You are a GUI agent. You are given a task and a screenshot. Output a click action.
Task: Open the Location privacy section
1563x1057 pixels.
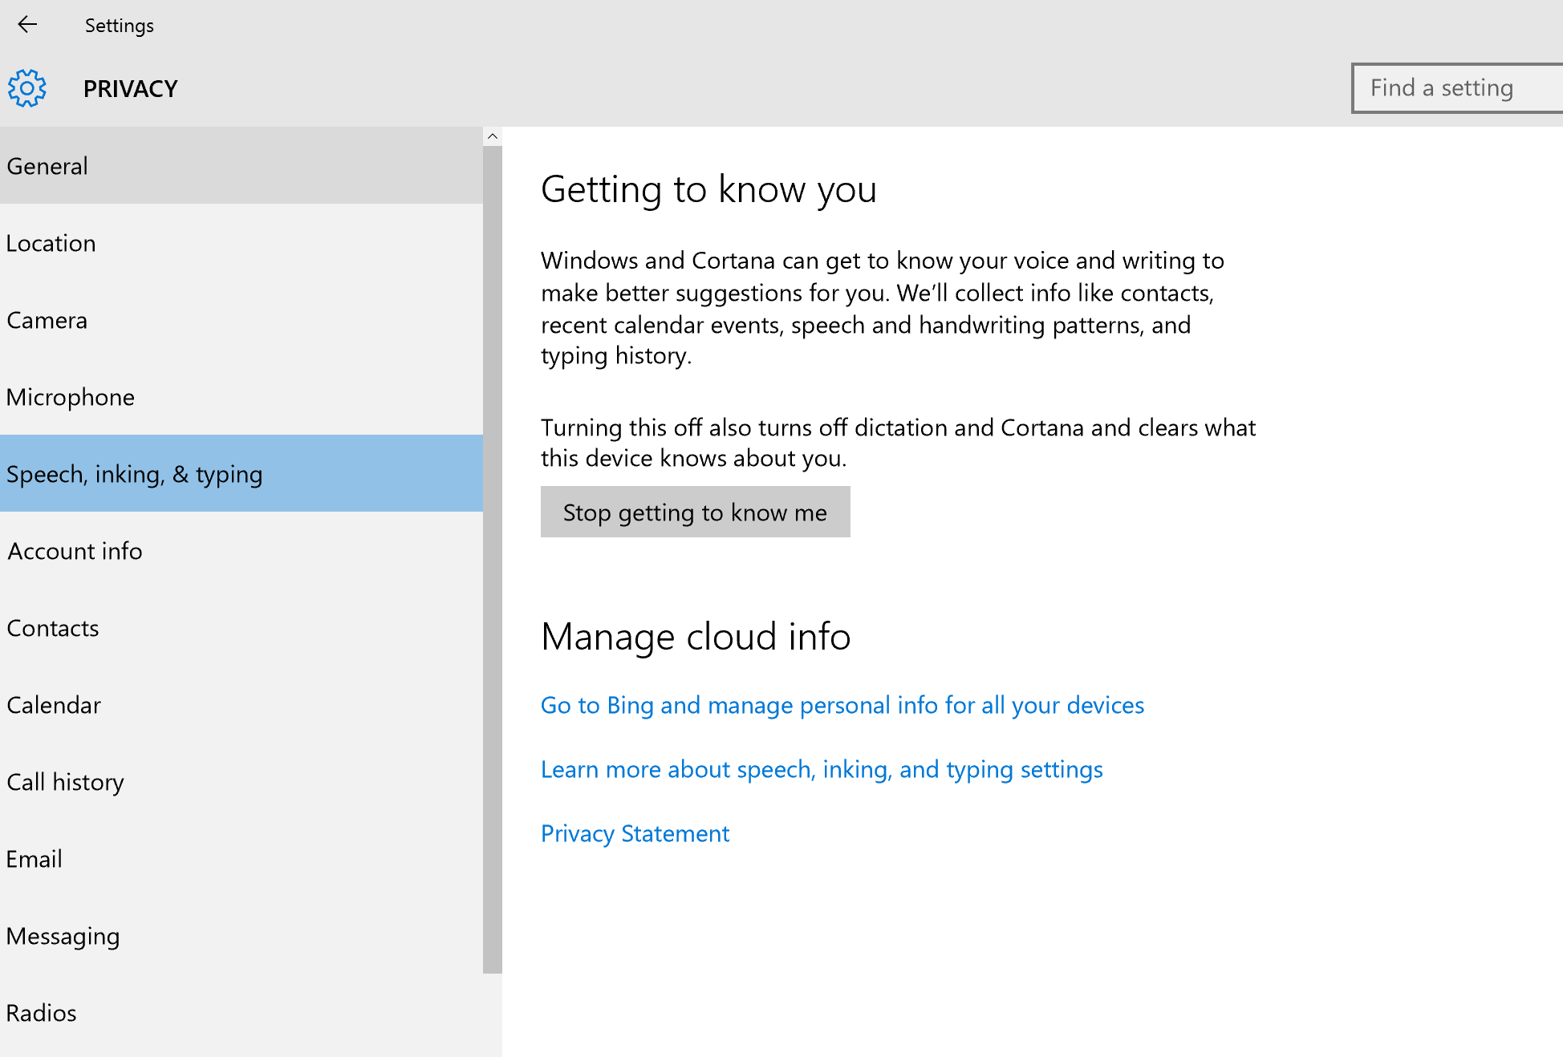click(x=242, y=243)
